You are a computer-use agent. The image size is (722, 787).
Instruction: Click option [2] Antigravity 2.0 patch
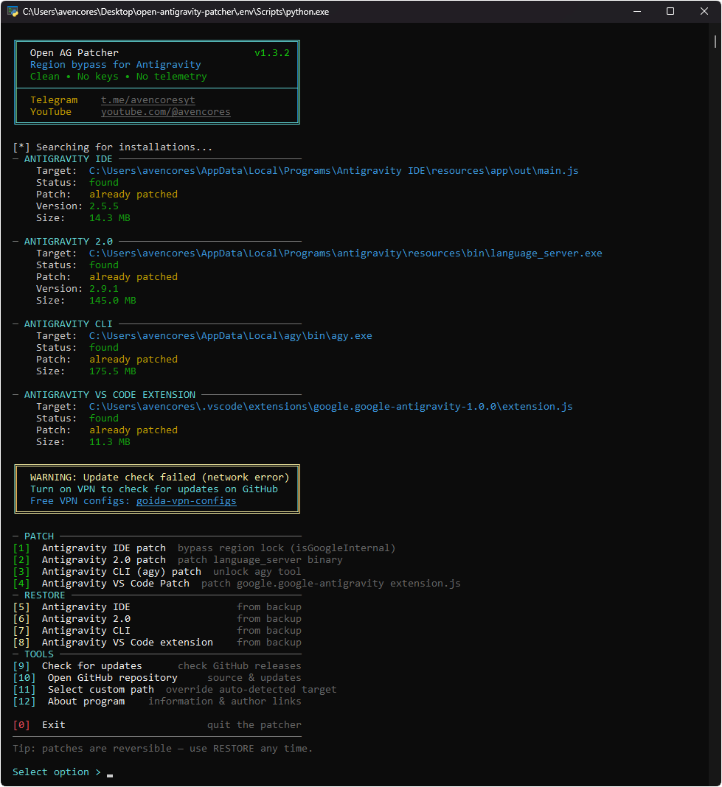89,559
